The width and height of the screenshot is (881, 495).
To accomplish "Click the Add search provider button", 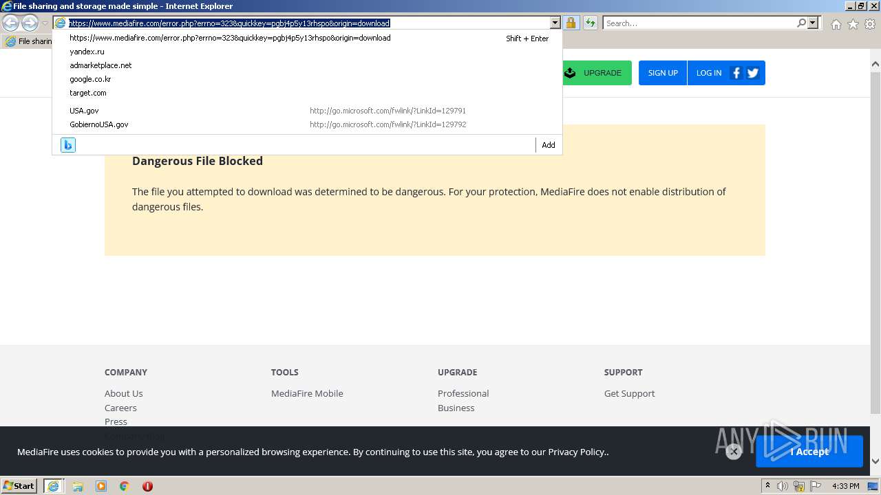I will click(549, 145).
